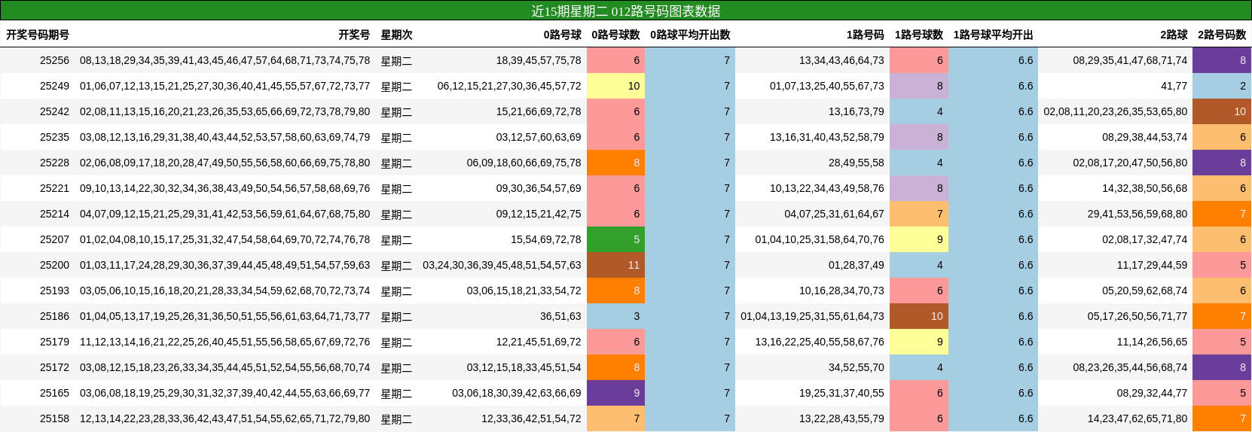Click the 1路 numbers '34,52,55,70' cell
The image size is (1252, 432).
[856, 367]
